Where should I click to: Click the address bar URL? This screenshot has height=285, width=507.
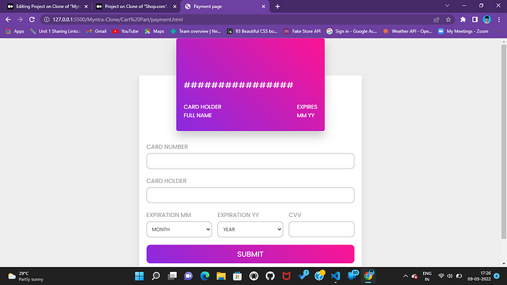pos(117,20)
